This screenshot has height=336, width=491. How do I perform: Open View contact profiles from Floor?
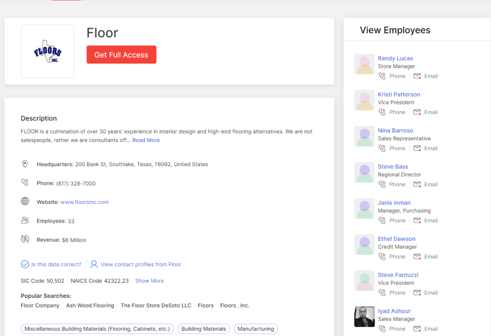pos(140,264)
